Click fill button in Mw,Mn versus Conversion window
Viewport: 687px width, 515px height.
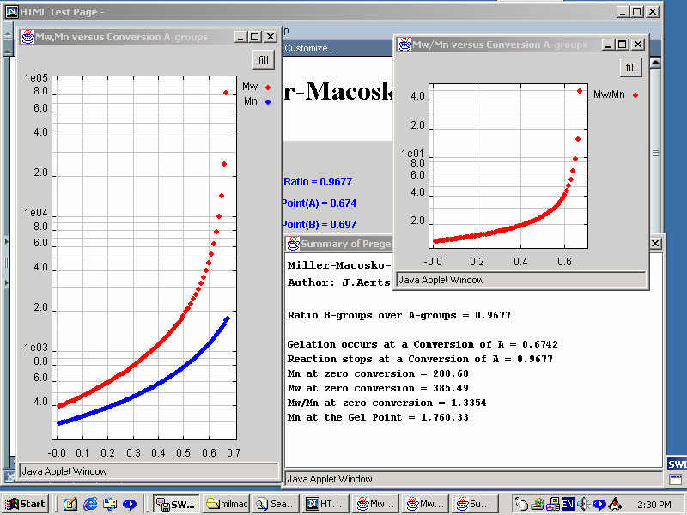point(264,59)
